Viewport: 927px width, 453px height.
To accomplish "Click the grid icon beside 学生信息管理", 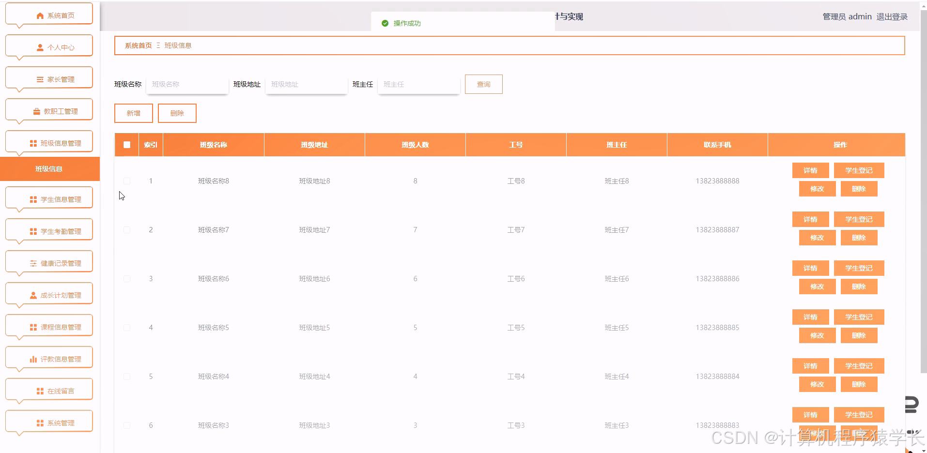I will (x=33, y=200).
